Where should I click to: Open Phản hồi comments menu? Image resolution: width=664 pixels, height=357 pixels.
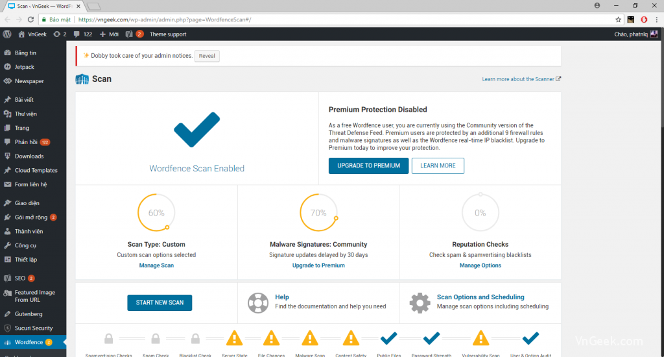point(33,142)
